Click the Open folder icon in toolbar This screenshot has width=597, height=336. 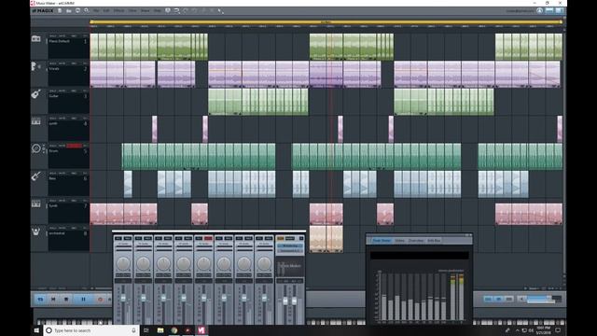[69, 10]
